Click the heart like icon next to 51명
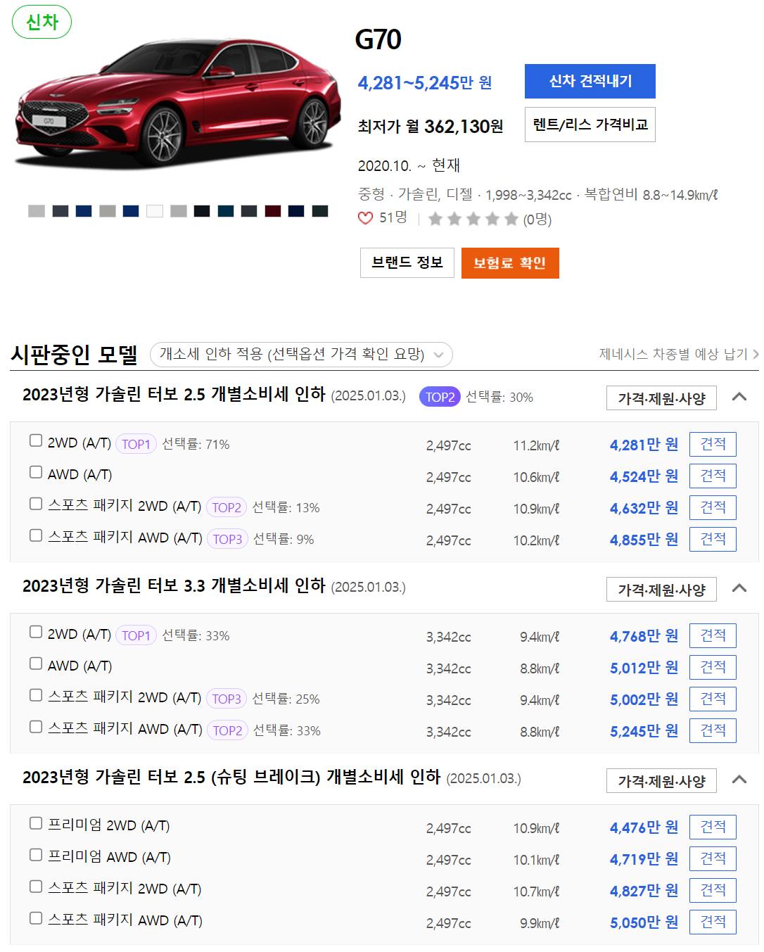764x952 pixels. click(365, 218)
